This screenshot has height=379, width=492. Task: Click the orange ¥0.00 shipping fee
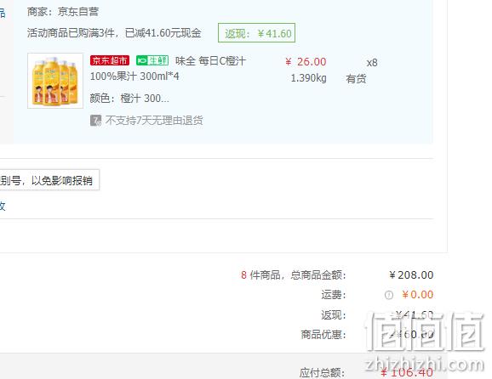(418, 295)
